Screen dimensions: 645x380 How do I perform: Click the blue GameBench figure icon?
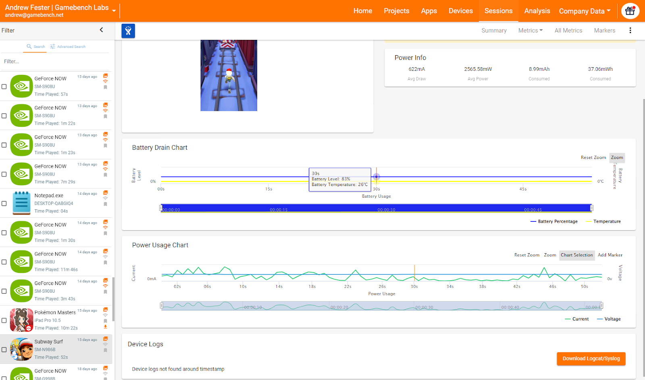[128, 31]
